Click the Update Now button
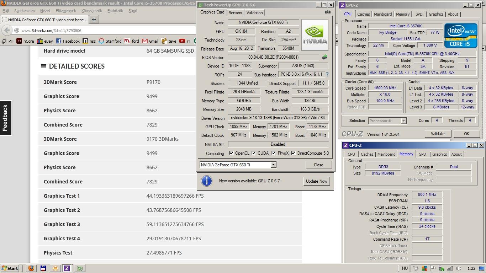The height and width of the screenshot is (273, 486). coord(316,181)
